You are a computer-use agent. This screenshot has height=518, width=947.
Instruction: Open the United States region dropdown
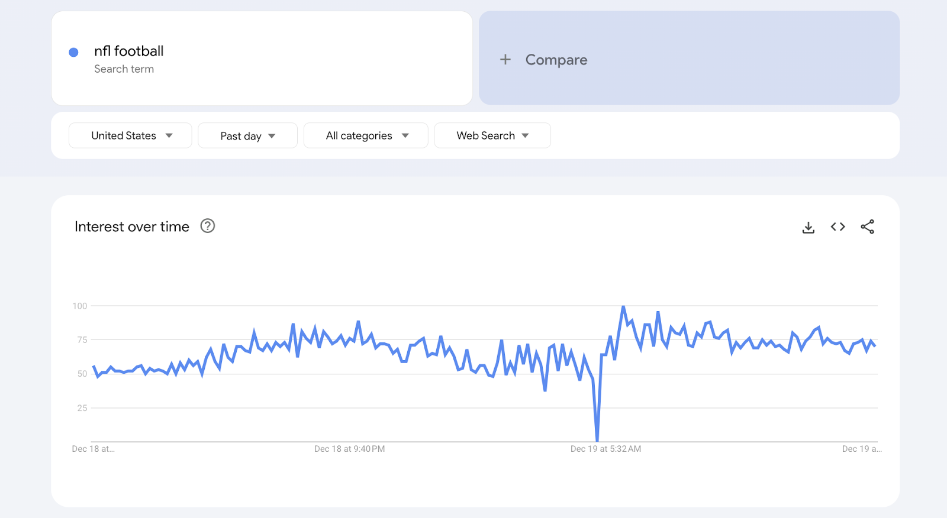click(x=130, y=135)
